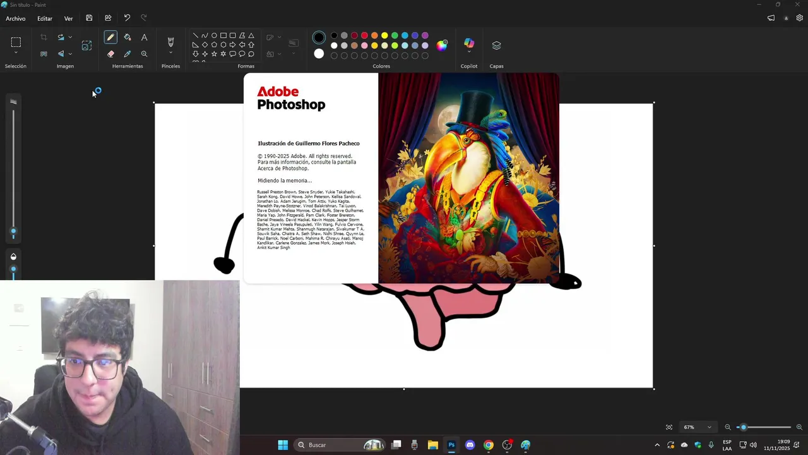Pick the lime green color swatch

click(x=395, y=45)
